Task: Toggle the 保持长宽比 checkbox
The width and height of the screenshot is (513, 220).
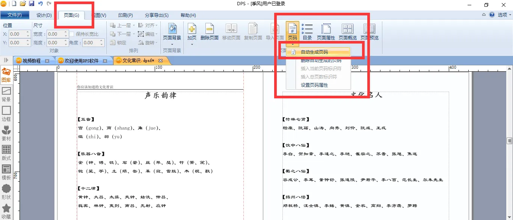Action: (x=72, y=34)
